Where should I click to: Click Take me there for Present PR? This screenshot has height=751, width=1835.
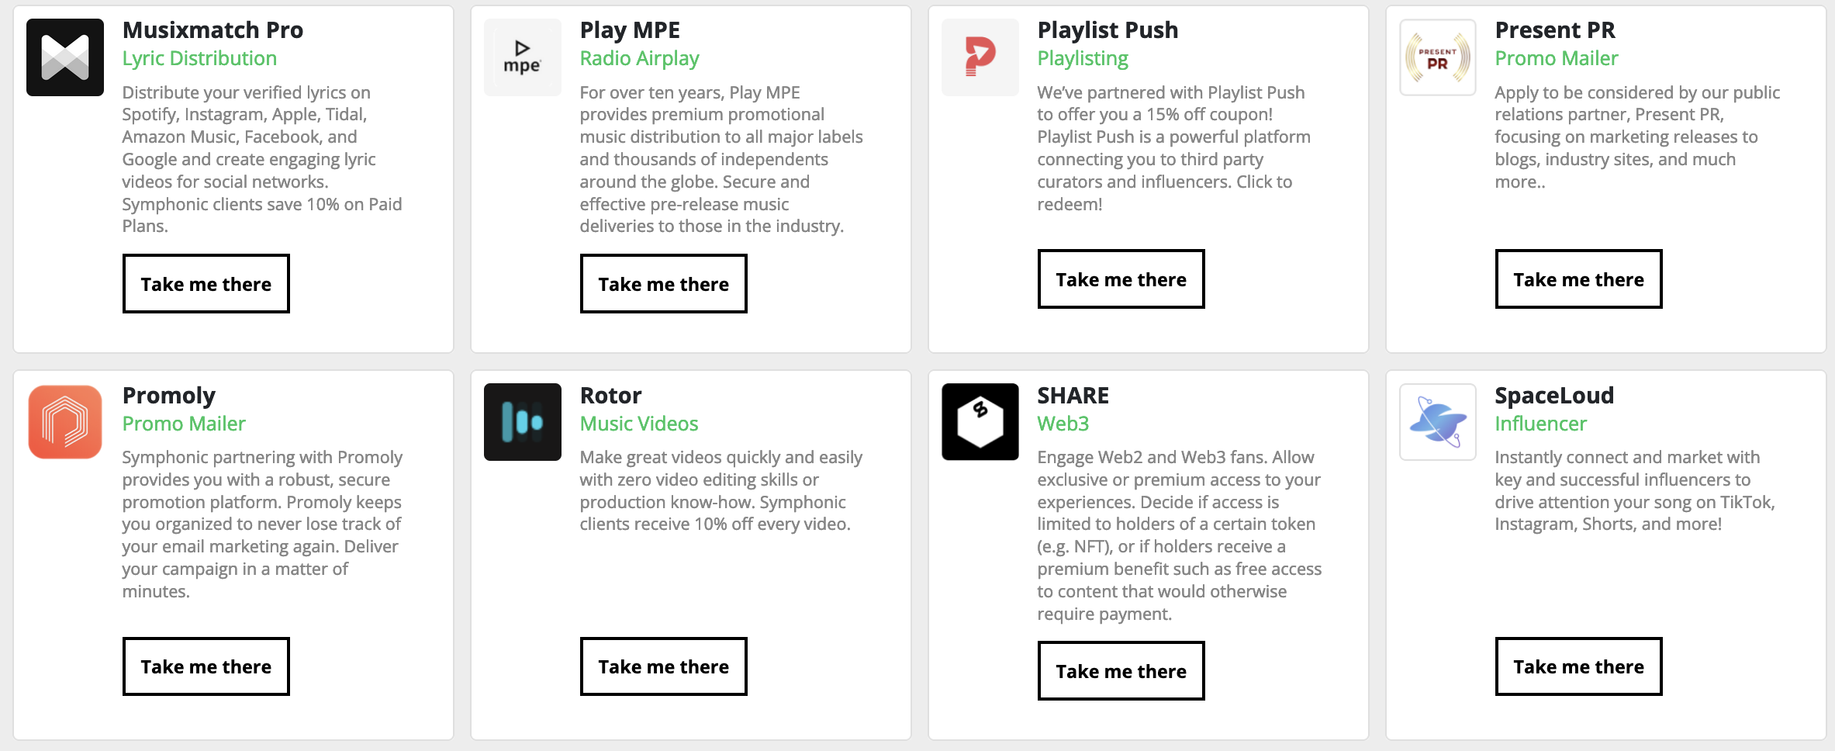click(1579, 279)
